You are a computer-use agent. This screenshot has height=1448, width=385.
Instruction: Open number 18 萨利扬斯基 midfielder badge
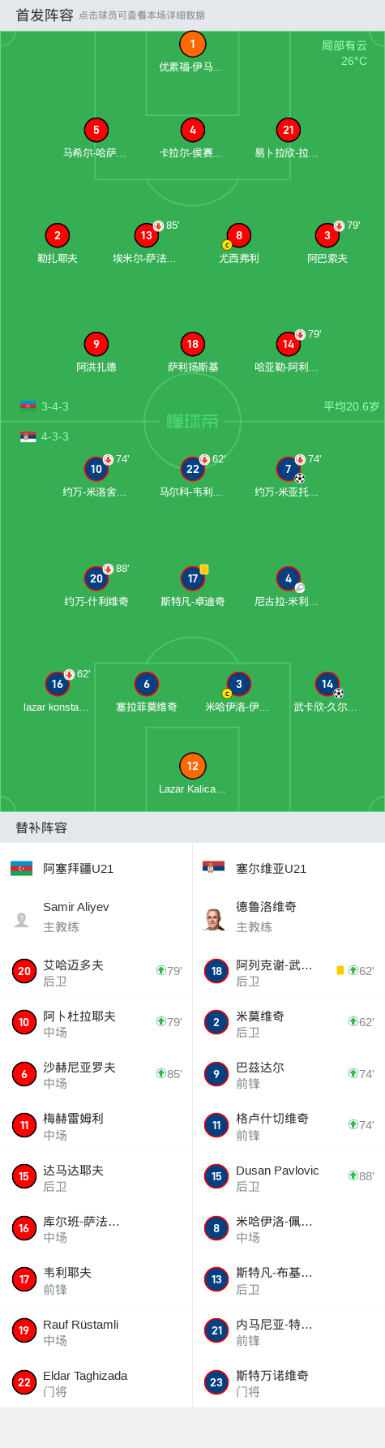click(192, 344)
